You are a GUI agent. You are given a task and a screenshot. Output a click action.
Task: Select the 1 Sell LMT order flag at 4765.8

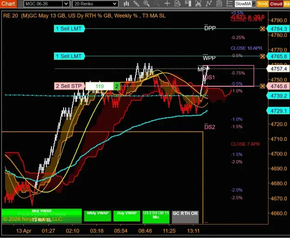pyautogui.click(x=69, y=56)
